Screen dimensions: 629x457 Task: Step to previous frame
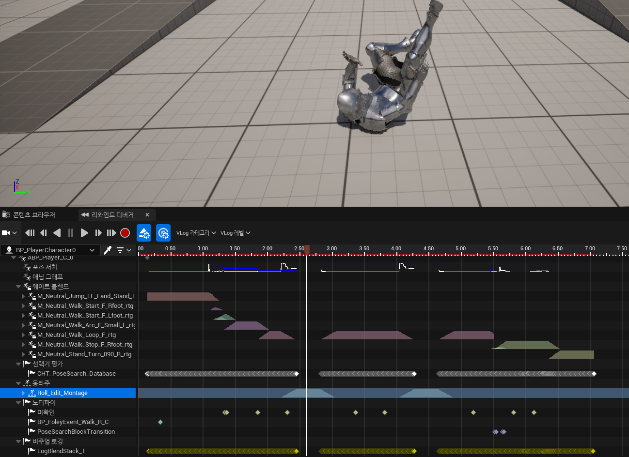coord(43,233)
